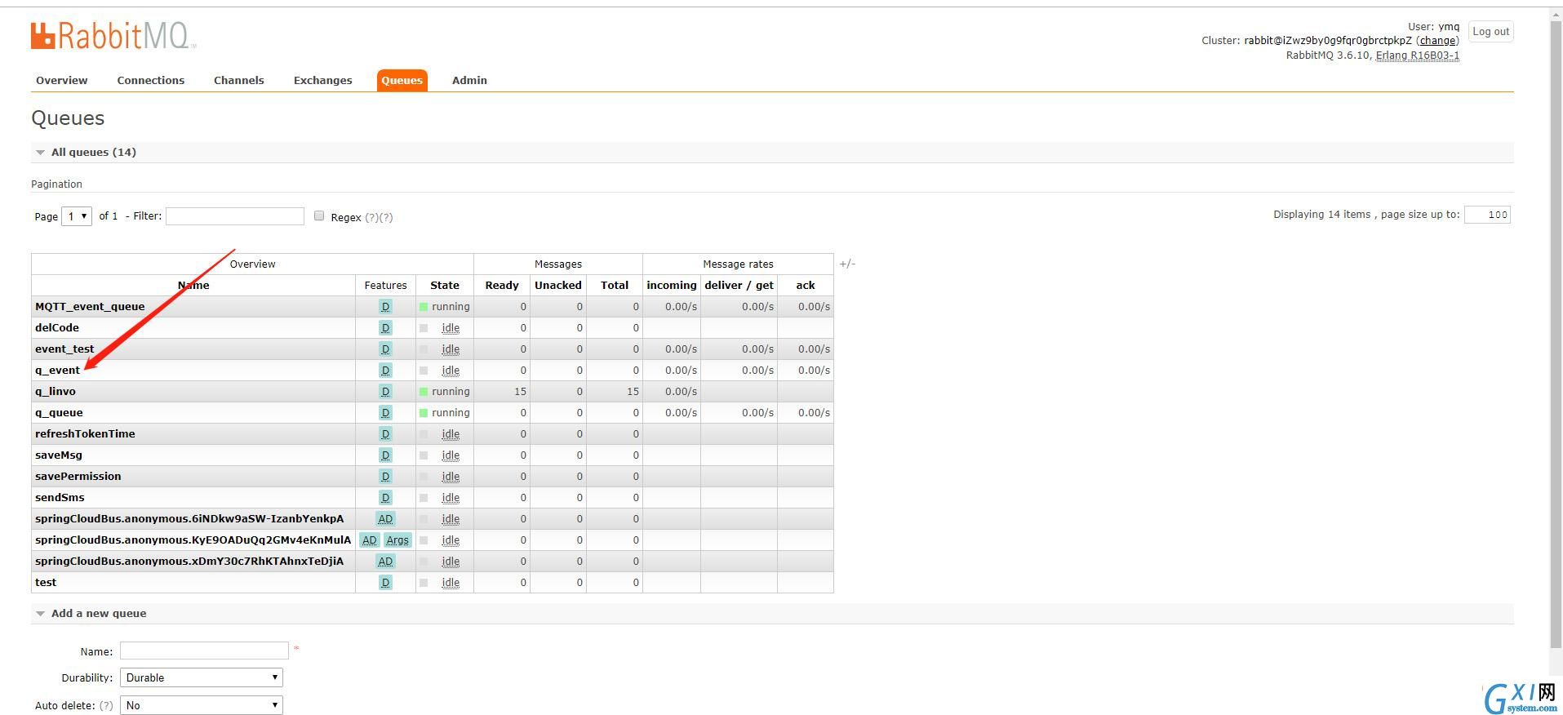Click the Args badge for KyE9OADuQq2GMv4eKnMulA queue
The width and height of the screenshot is (1563, 715).
click(x=397, y=540)
